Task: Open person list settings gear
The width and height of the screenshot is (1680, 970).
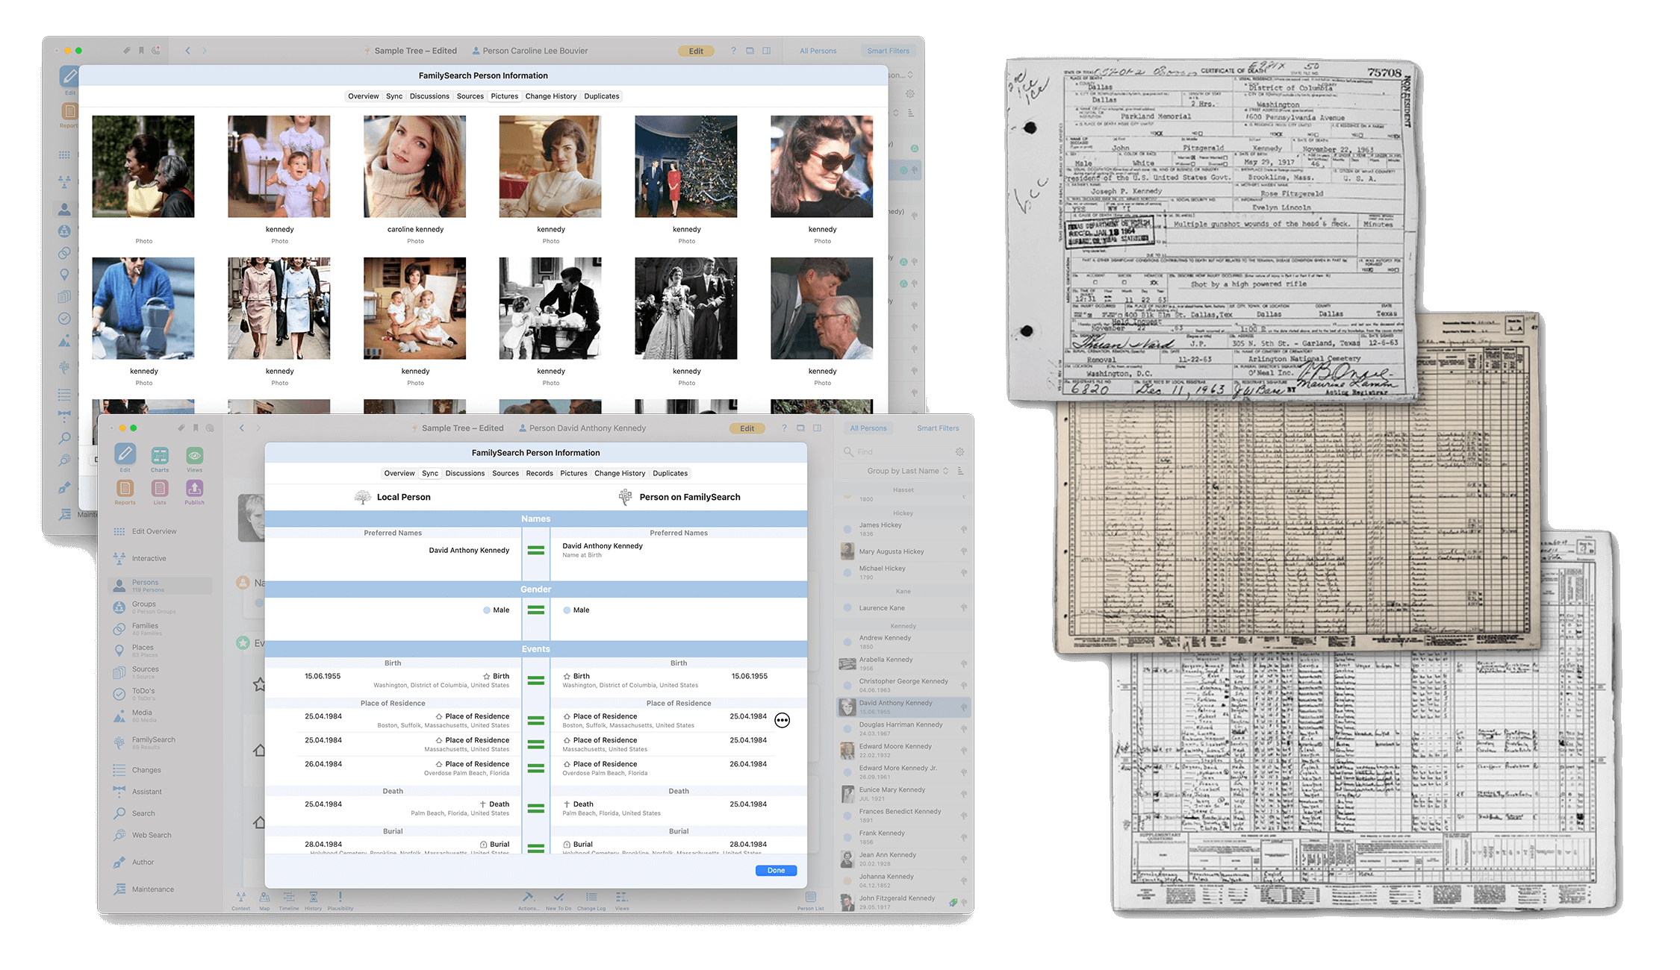Action: point(959,451)
